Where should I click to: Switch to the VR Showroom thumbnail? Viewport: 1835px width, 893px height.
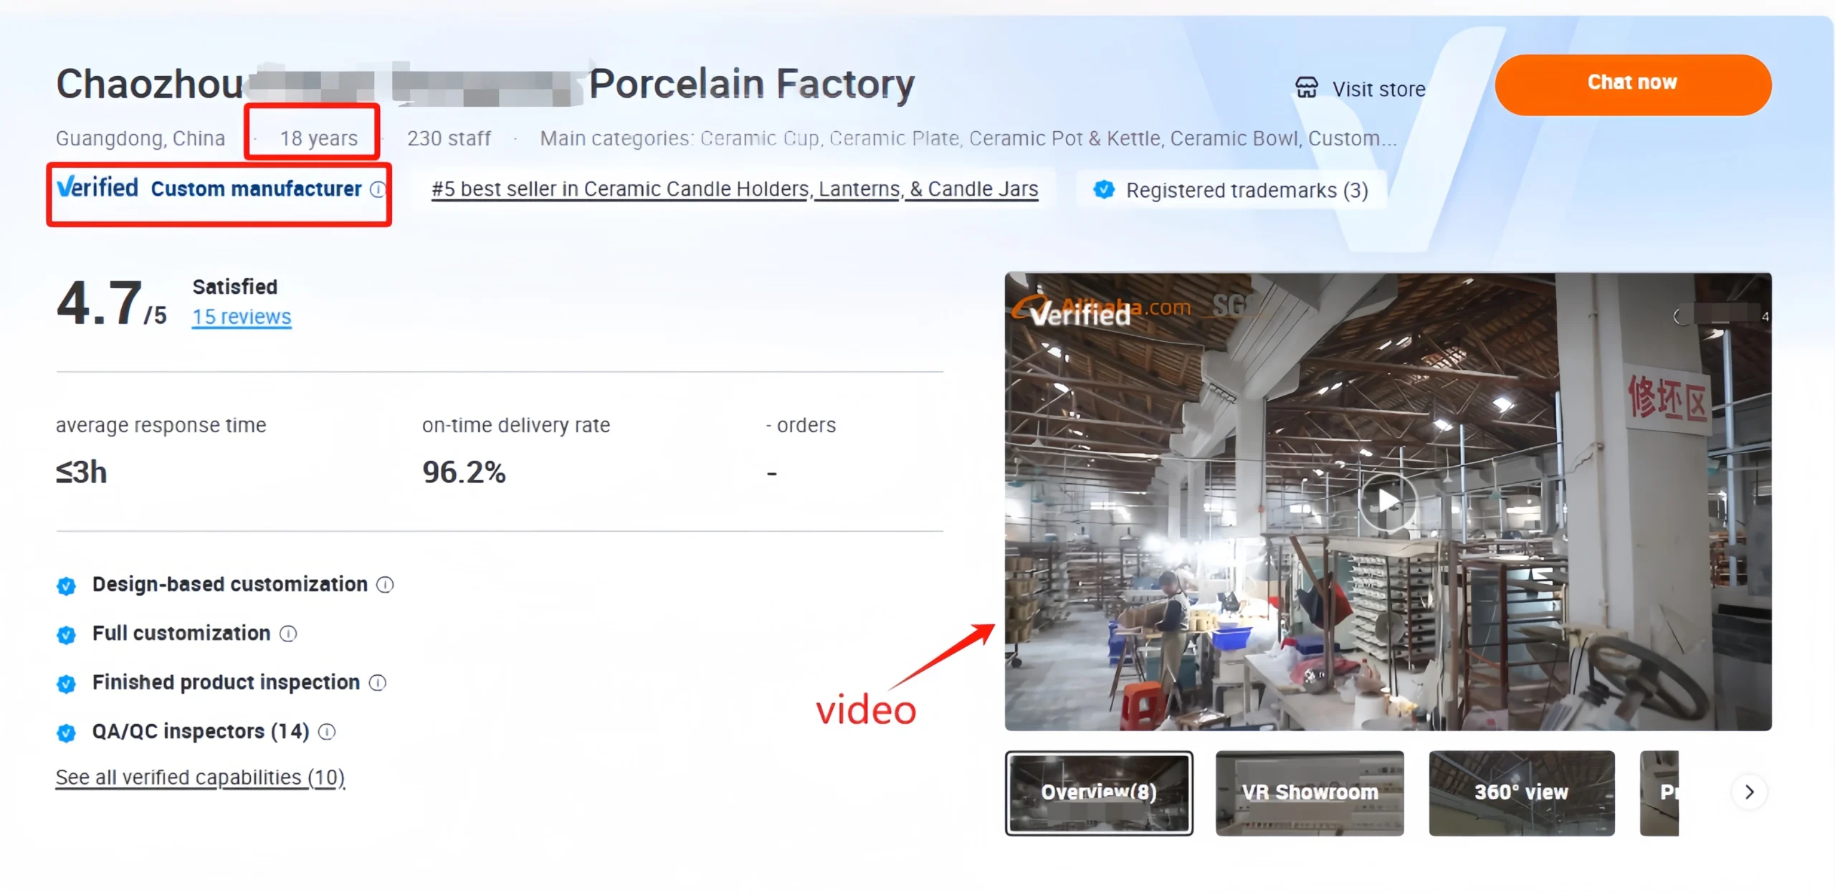[x=1310, y=793]
